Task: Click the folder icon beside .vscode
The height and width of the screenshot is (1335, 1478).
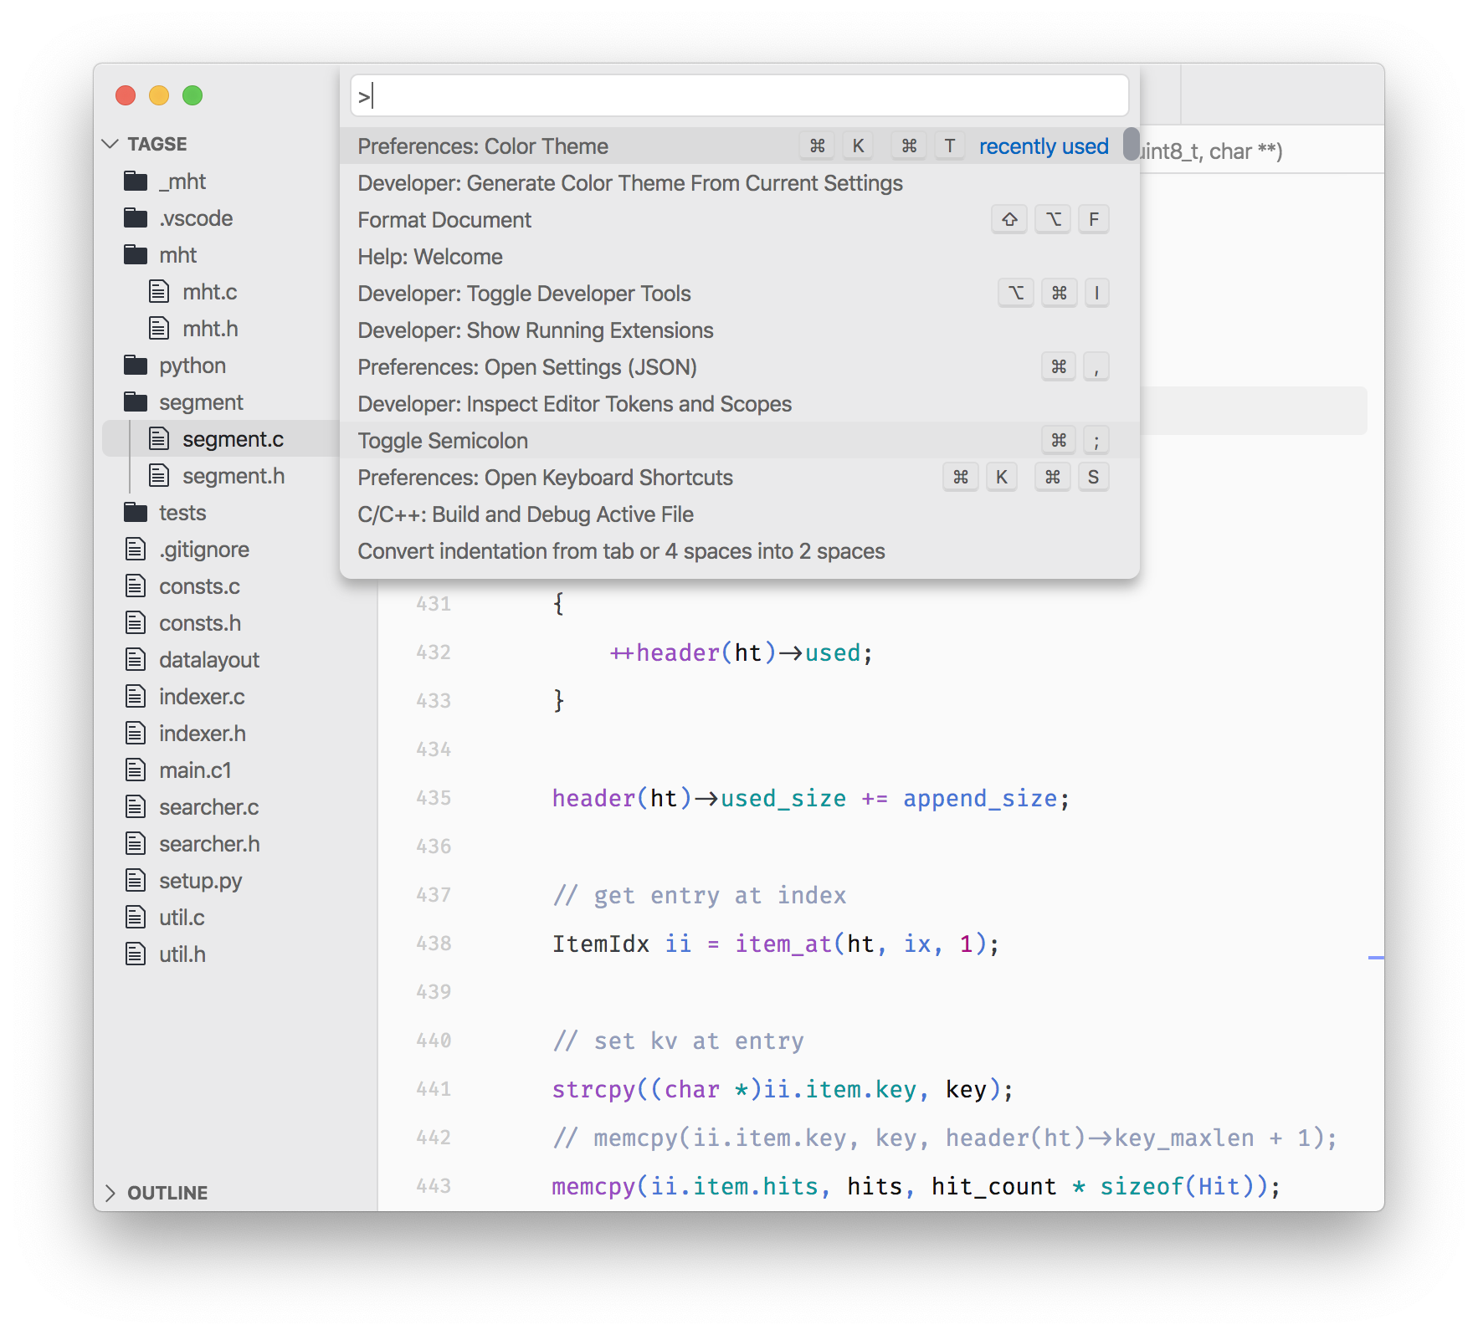Action: click(135, 217)
